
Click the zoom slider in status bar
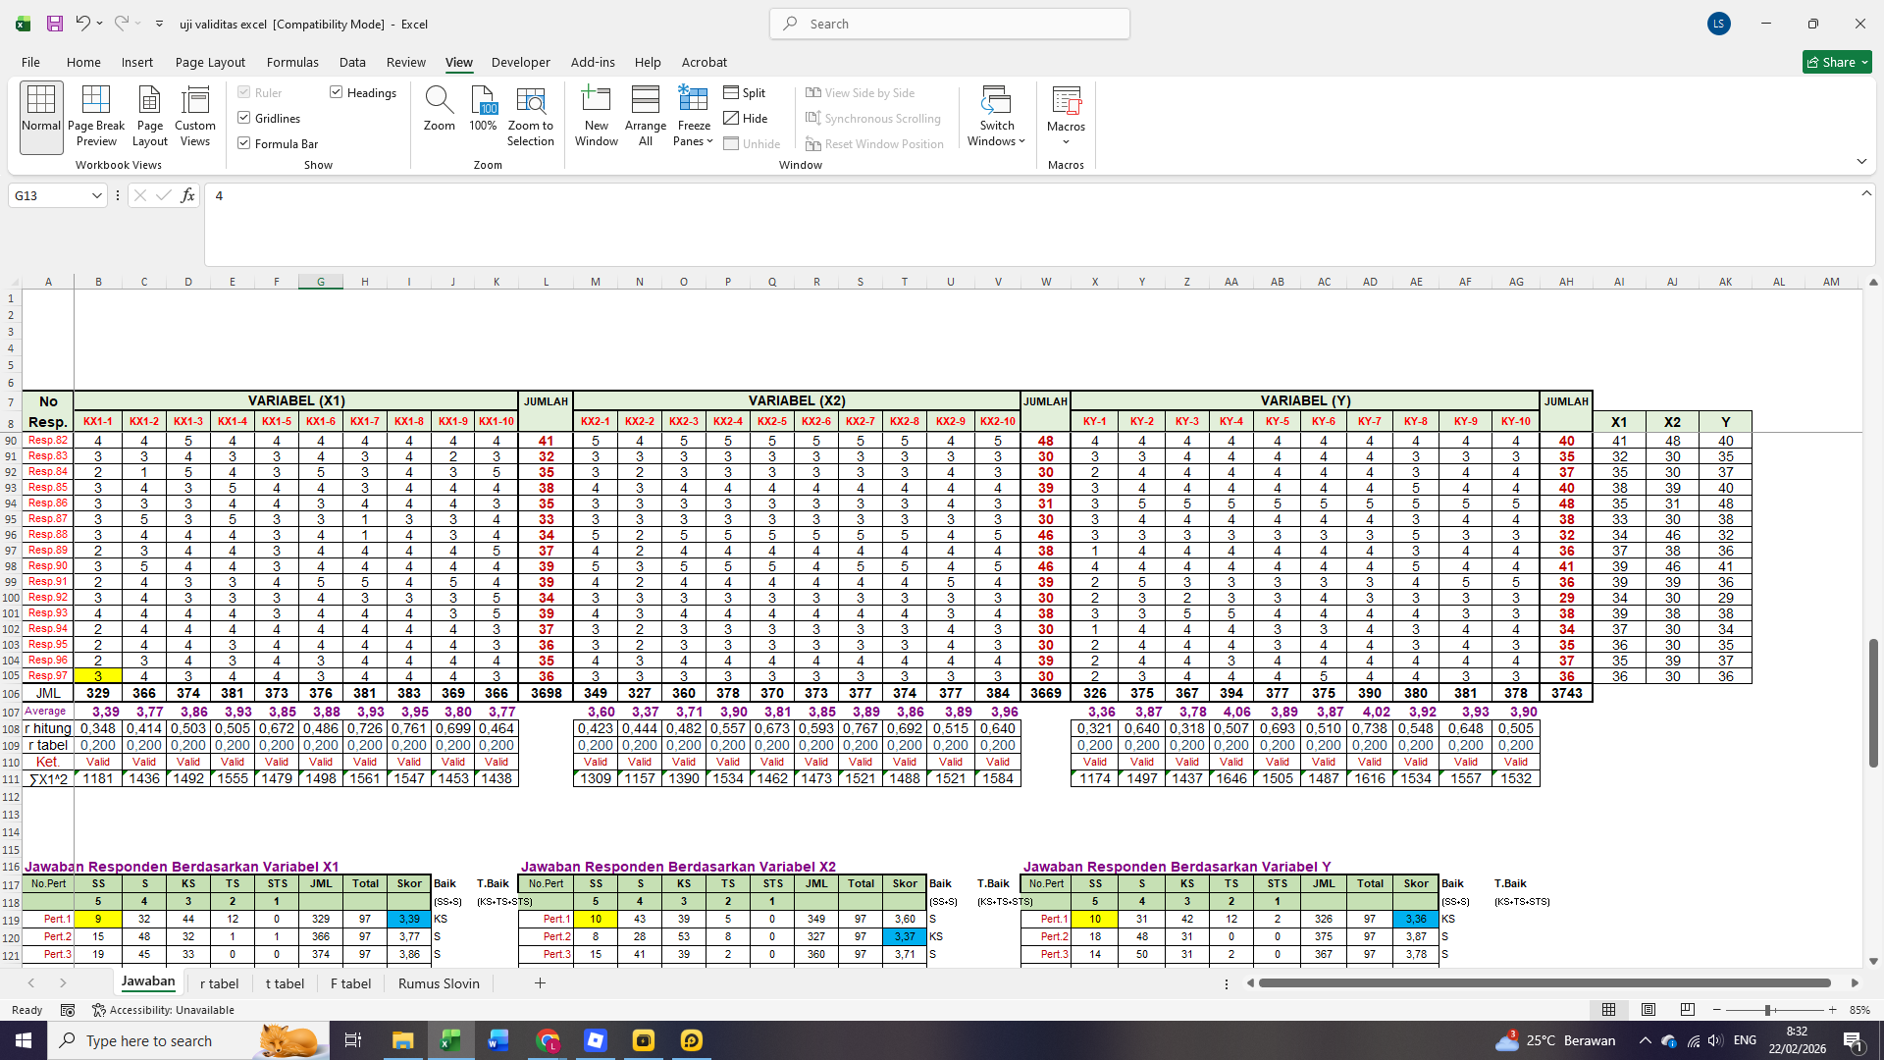(x=1767, y=1010)
